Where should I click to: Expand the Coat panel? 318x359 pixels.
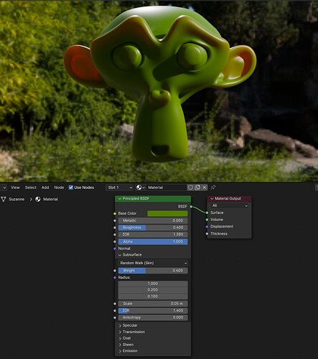coord(120,338)
